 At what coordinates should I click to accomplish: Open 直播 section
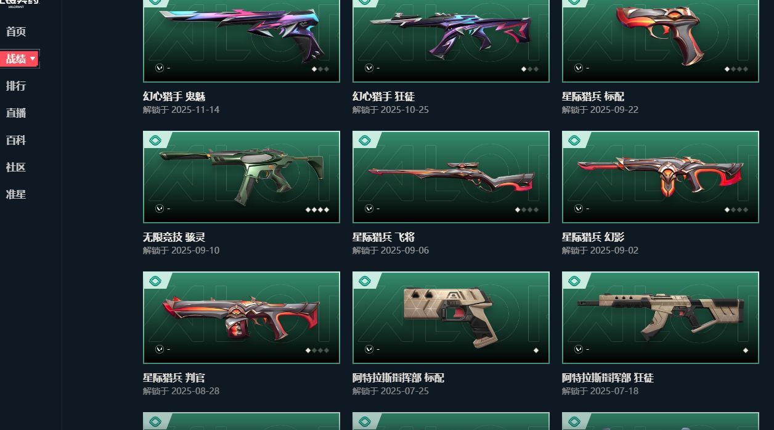[x=16, y=113]
